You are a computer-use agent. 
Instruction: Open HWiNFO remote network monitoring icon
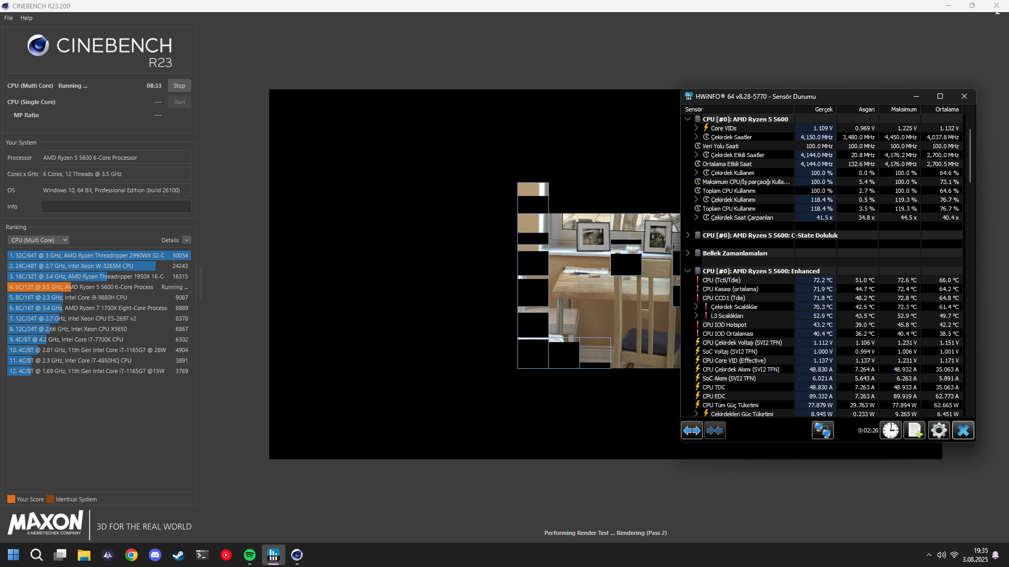tap(823, 430)
